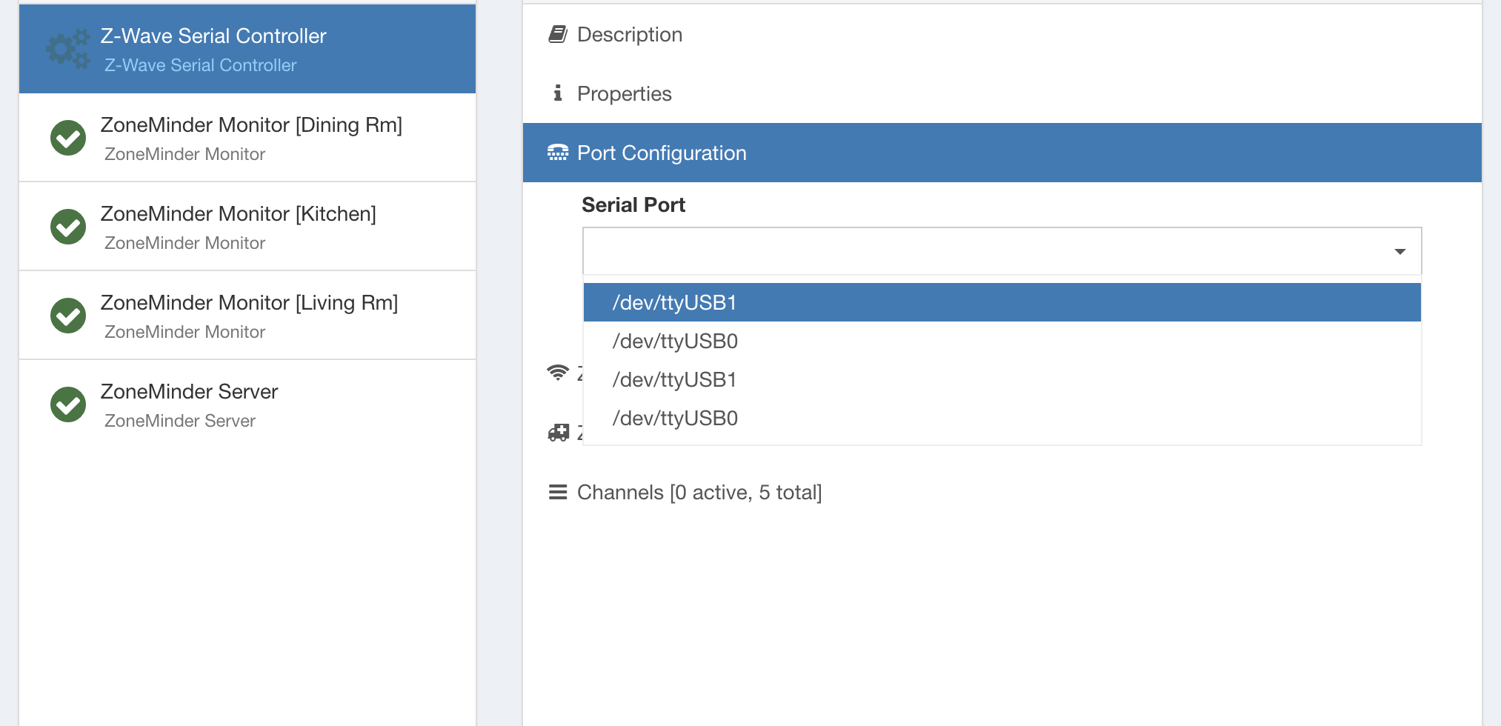Expand Channels [0 active, 5 total]

coord(699,493)
